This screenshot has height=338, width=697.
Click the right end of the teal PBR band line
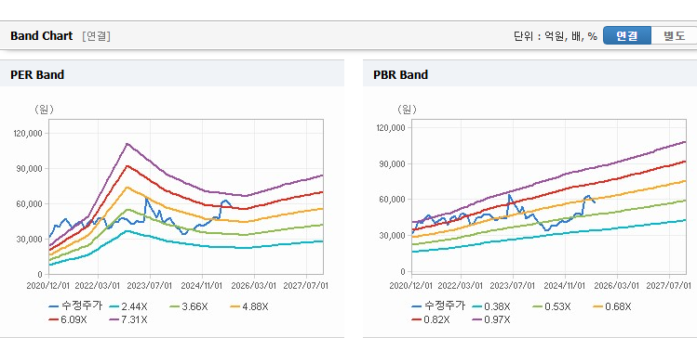click(685, 220)
